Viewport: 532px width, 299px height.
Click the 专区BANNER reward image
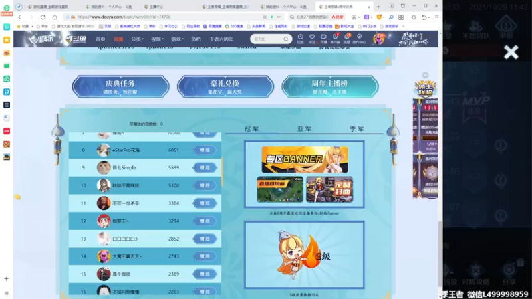305,159
